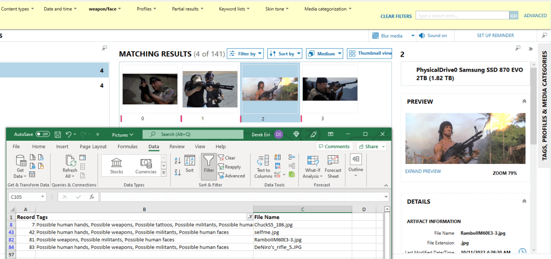Click the Filter funnel icon in Excel
Image resolution: width=551 pixels, height=259 pixels.
pos(208,162)
